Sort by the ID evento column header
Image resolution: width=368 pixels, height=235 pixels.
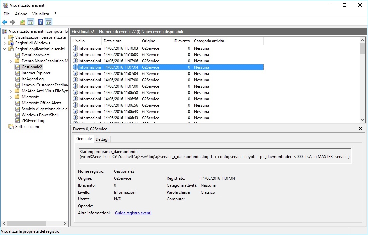tap(176, 41)
